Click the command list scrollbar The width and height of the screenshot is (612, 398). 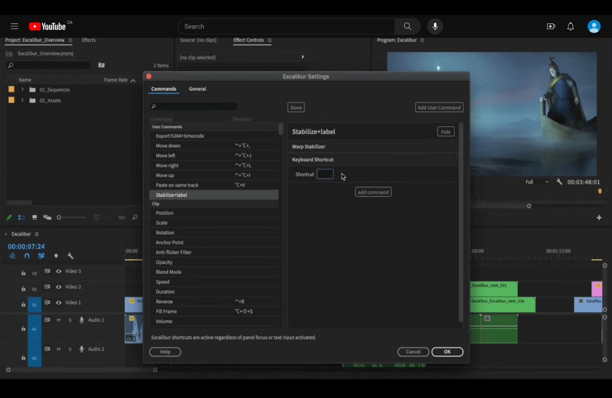[x=281, y=129]
